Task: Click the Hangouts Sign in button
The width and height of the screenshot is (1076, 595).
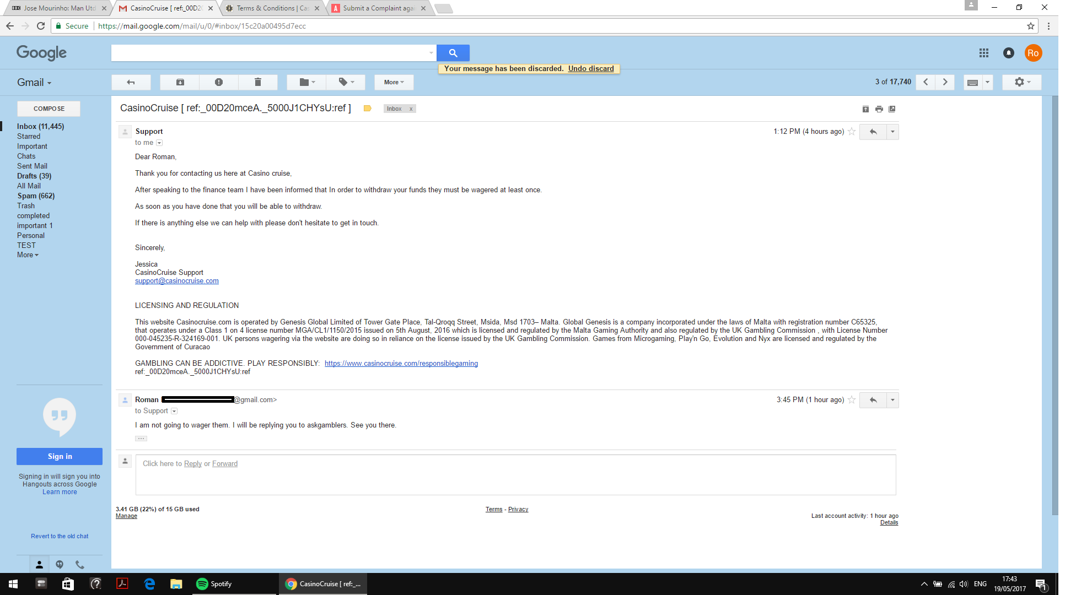Action: [60, 456]
